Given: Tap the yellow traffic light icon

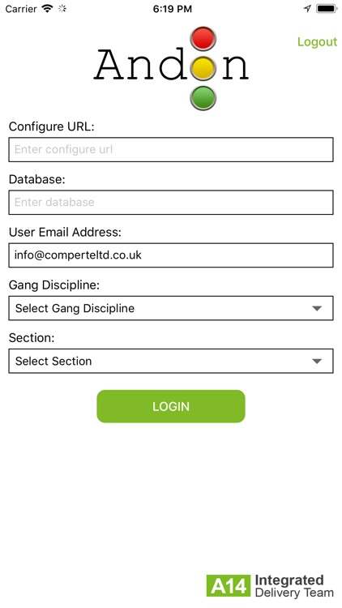Looking at the screenshot, I should point(203,68).
